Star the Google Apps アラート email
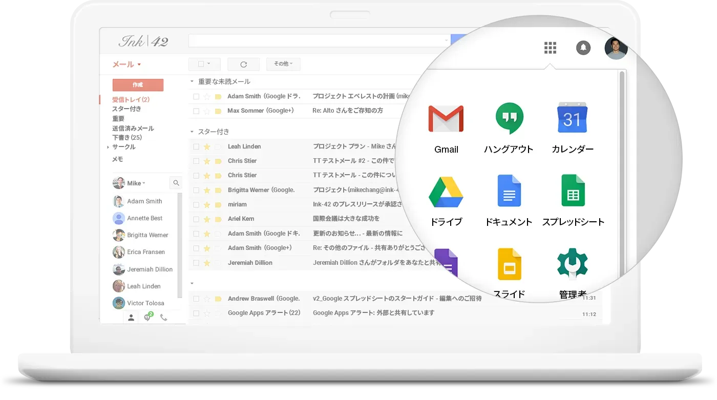Image resolution: width=717 pixels, height=400 pixels. coord(207,313)
